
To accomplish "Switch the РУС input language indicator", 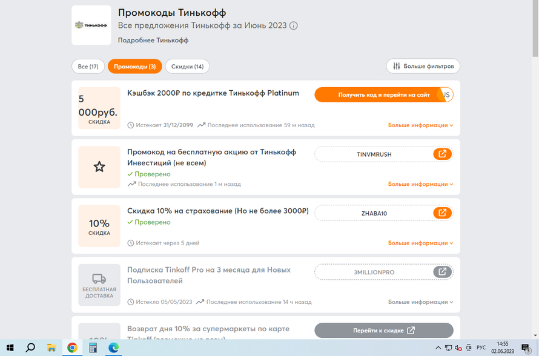I will (481, 348).
